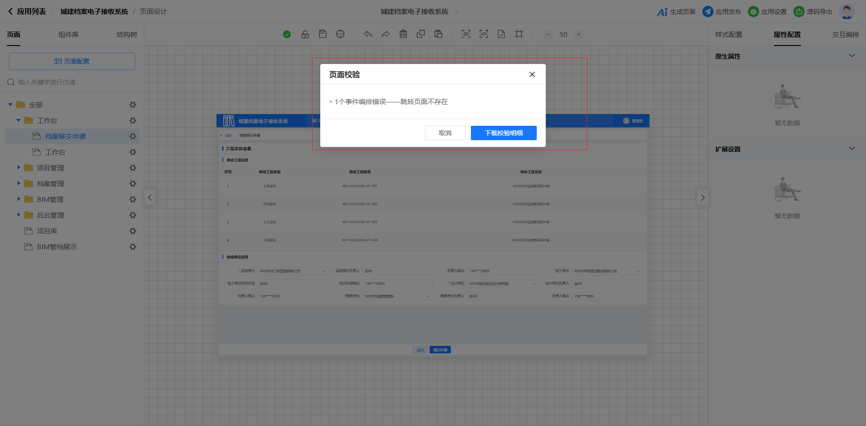
Task: Click the trash delete icon in the toolbar
Action: (x=403, y=34)
